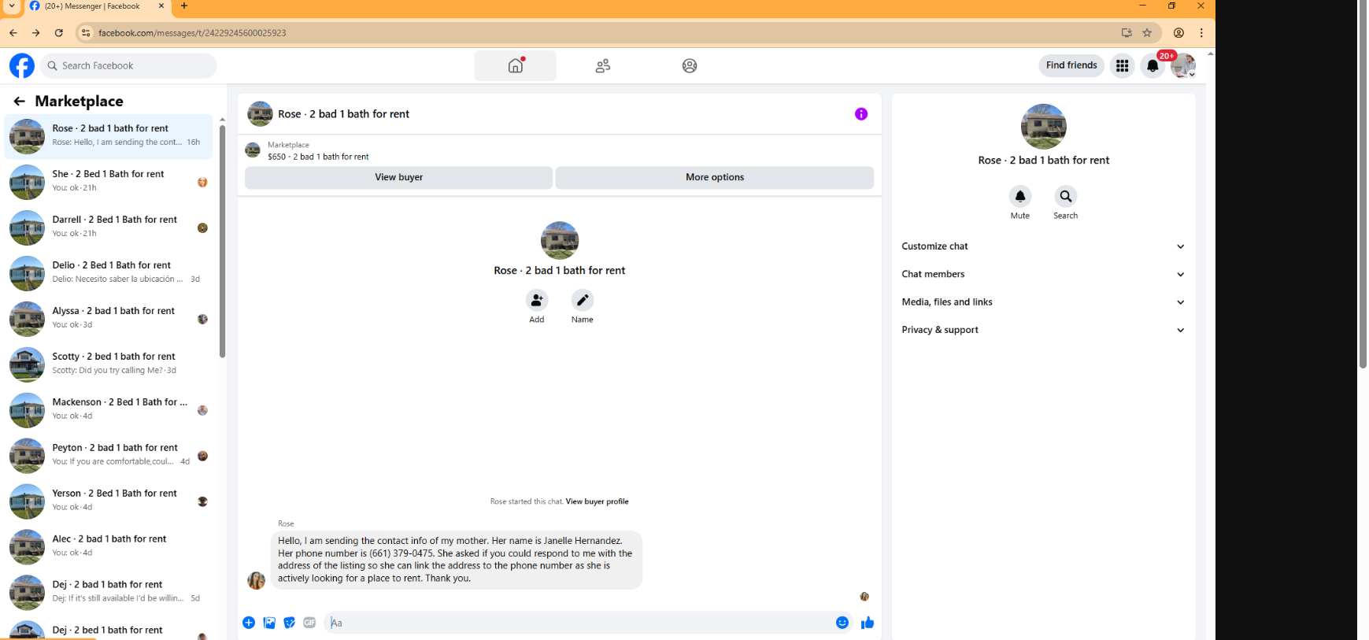The image size is (1369, 640).
Task: Open Chrome tab search dropdown
Action: (11, 6)
